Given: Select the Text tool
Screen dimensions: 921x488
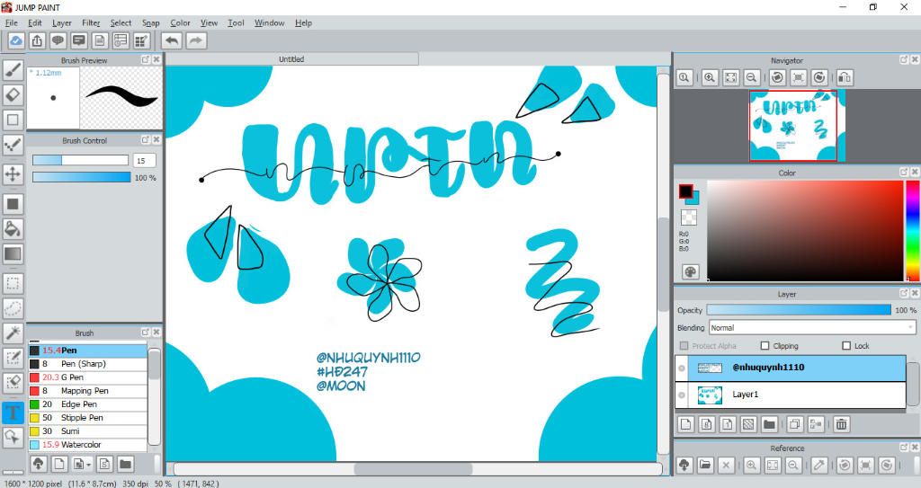Looking at the screenshot, I should tap(13, 413).
